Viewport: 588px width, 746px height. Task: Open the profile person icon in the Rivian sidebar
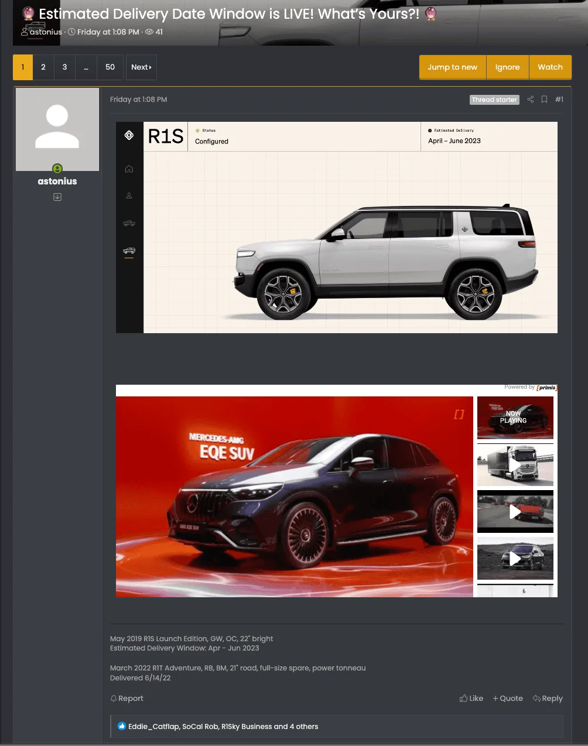click(129, 196)
